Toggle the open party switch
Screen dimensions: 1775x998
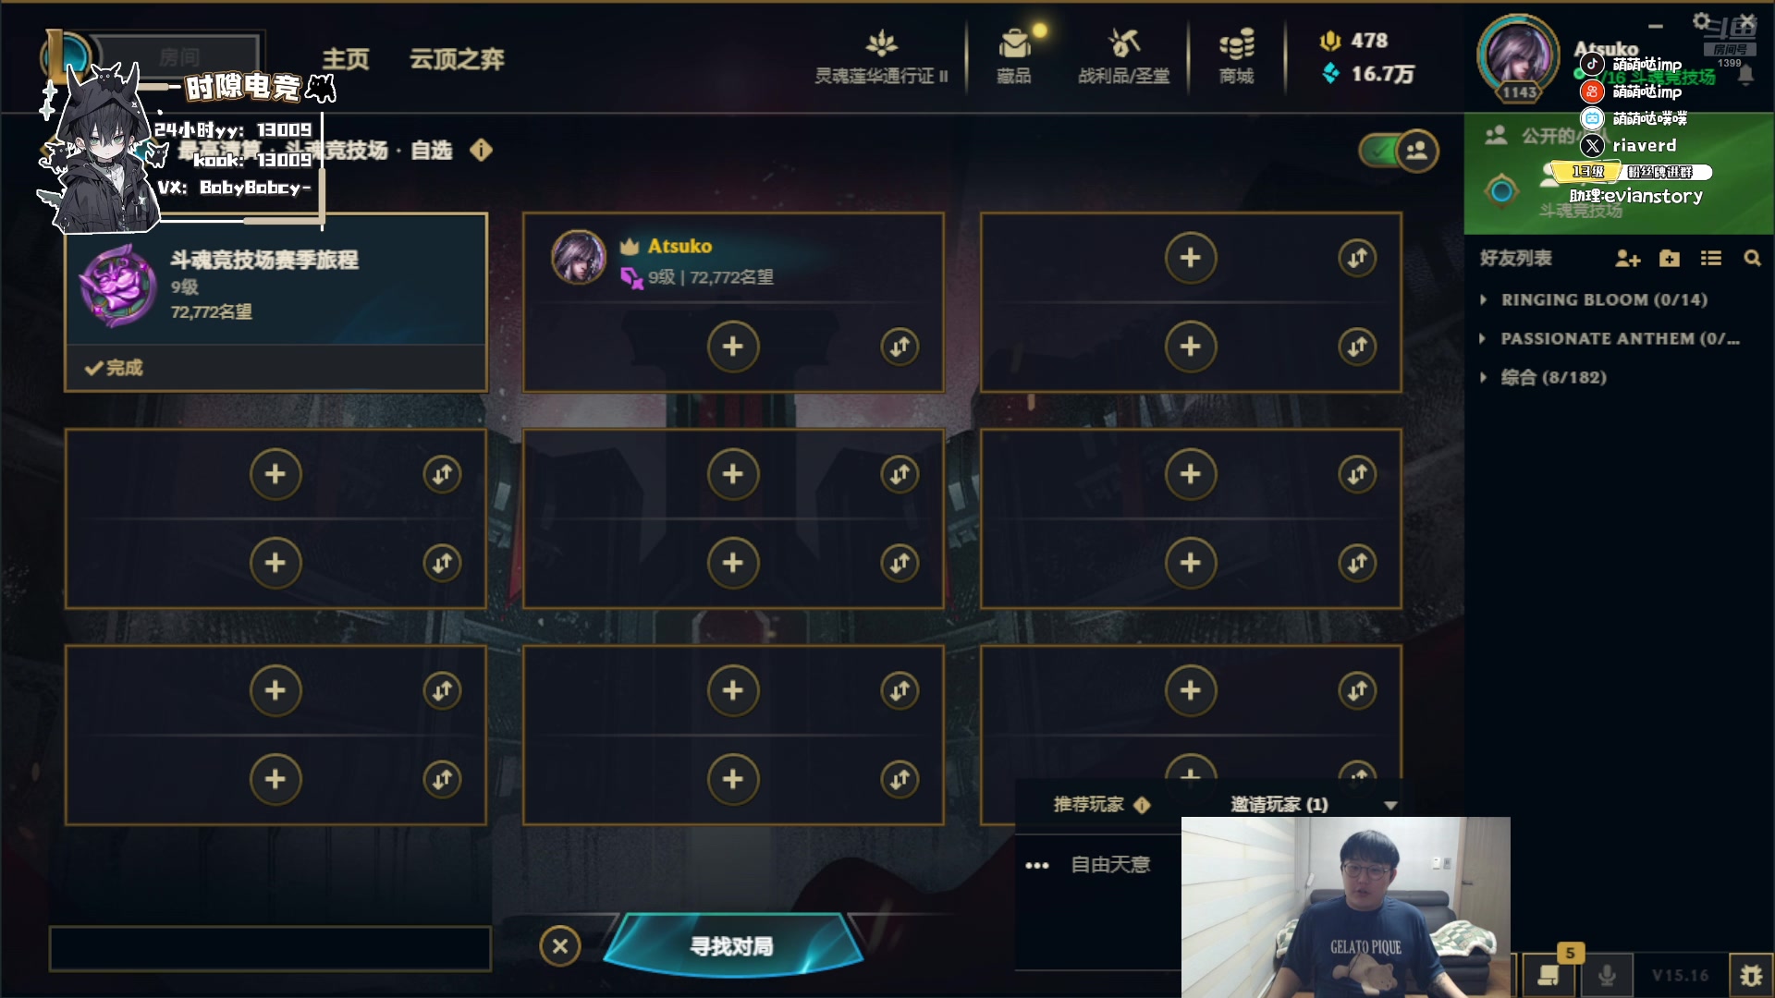[x=1399, y=151]
